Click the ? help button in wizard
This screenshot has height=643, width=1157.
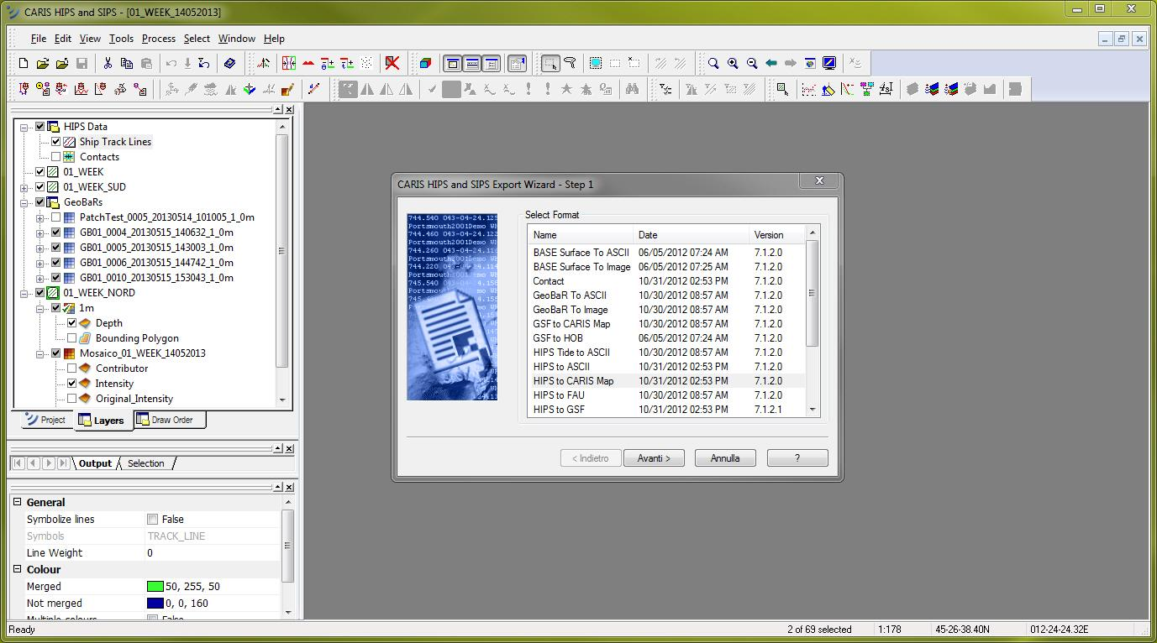coord(797,458)
